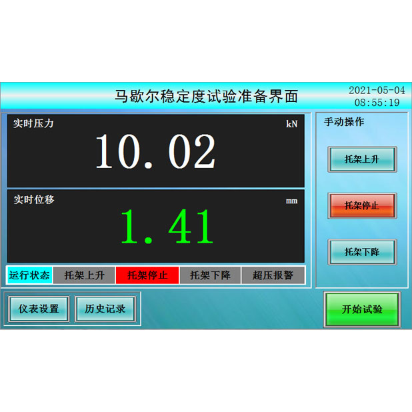This screenshot has width=412, height=412.
Task: Select the 托架下降 status indicator
Action: [x=210, y=275]
